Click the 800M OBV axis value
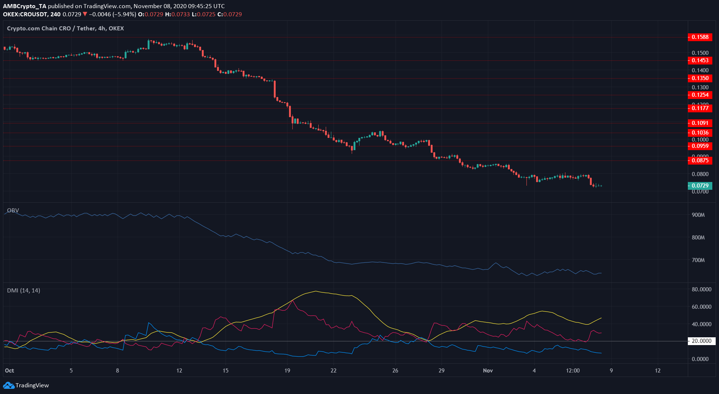The height and width of the screenshot is (394, 719). (x=698, y=238)
